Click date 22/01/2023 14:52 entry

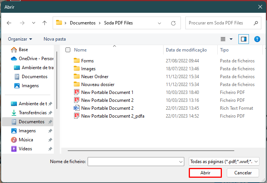tap(182, 116)
